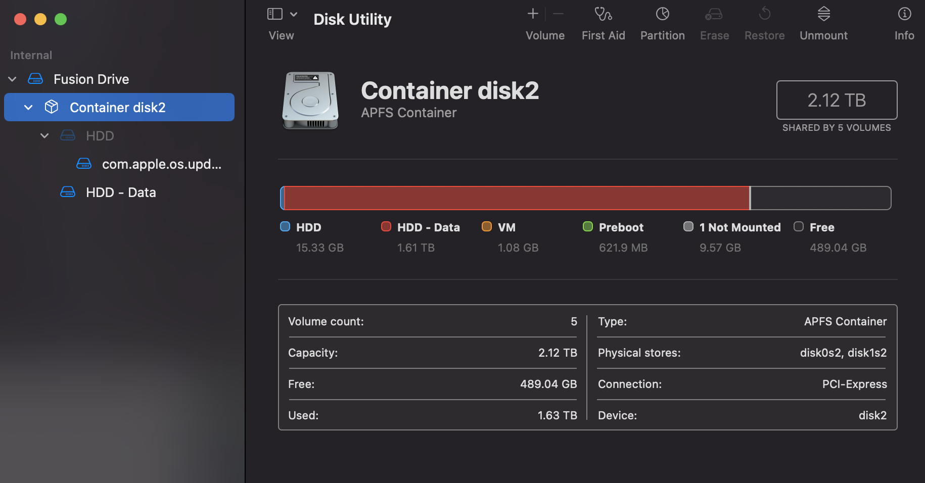Click the 15.33 GB HDD size value

pos(320,248)
